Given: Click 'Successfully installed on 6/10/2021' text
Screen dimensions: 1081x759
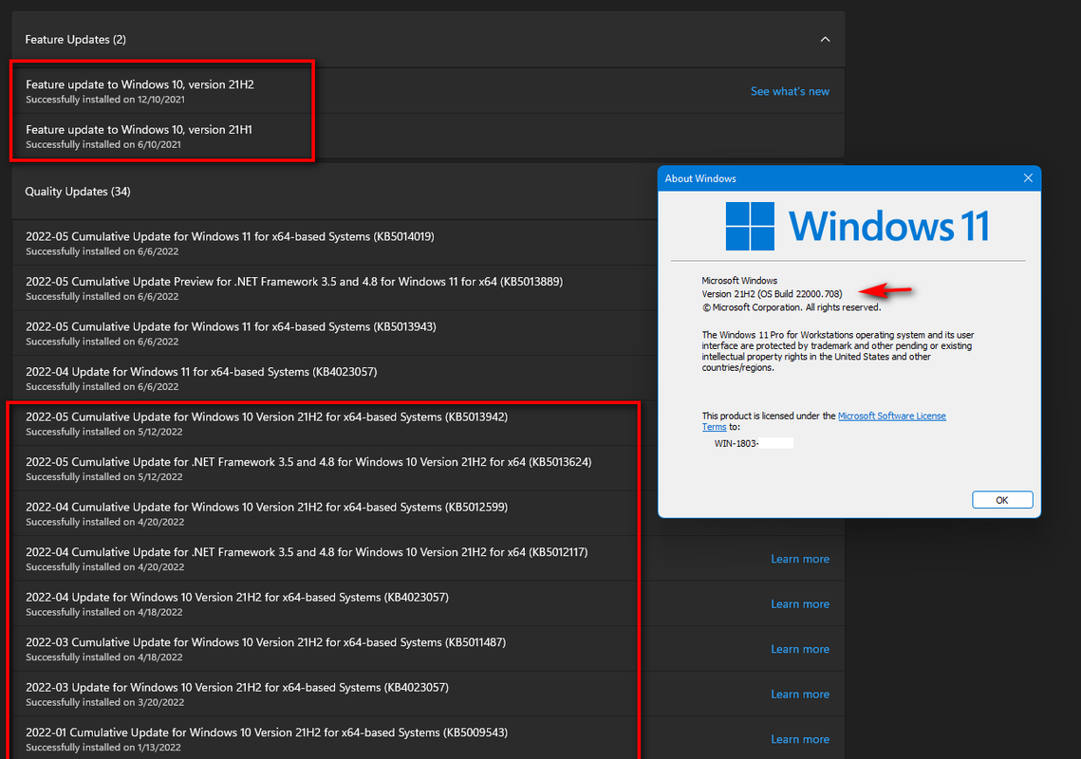Looking at the screenshot, I should pyautogui.click(x=103, y=144).
